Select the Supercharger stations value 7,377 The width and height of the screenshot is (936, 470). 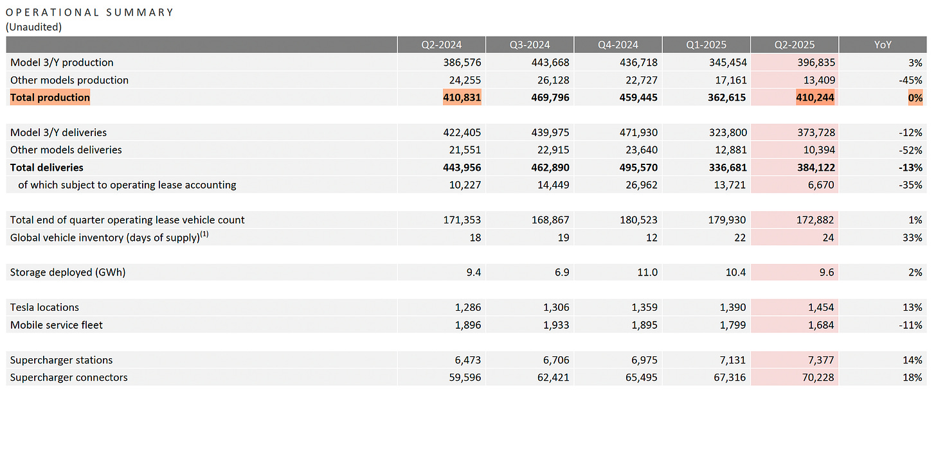(x=822, y=360)
